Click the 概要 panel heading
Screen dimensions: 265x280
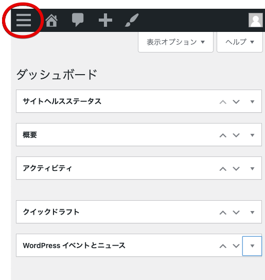tap(30, 135)
